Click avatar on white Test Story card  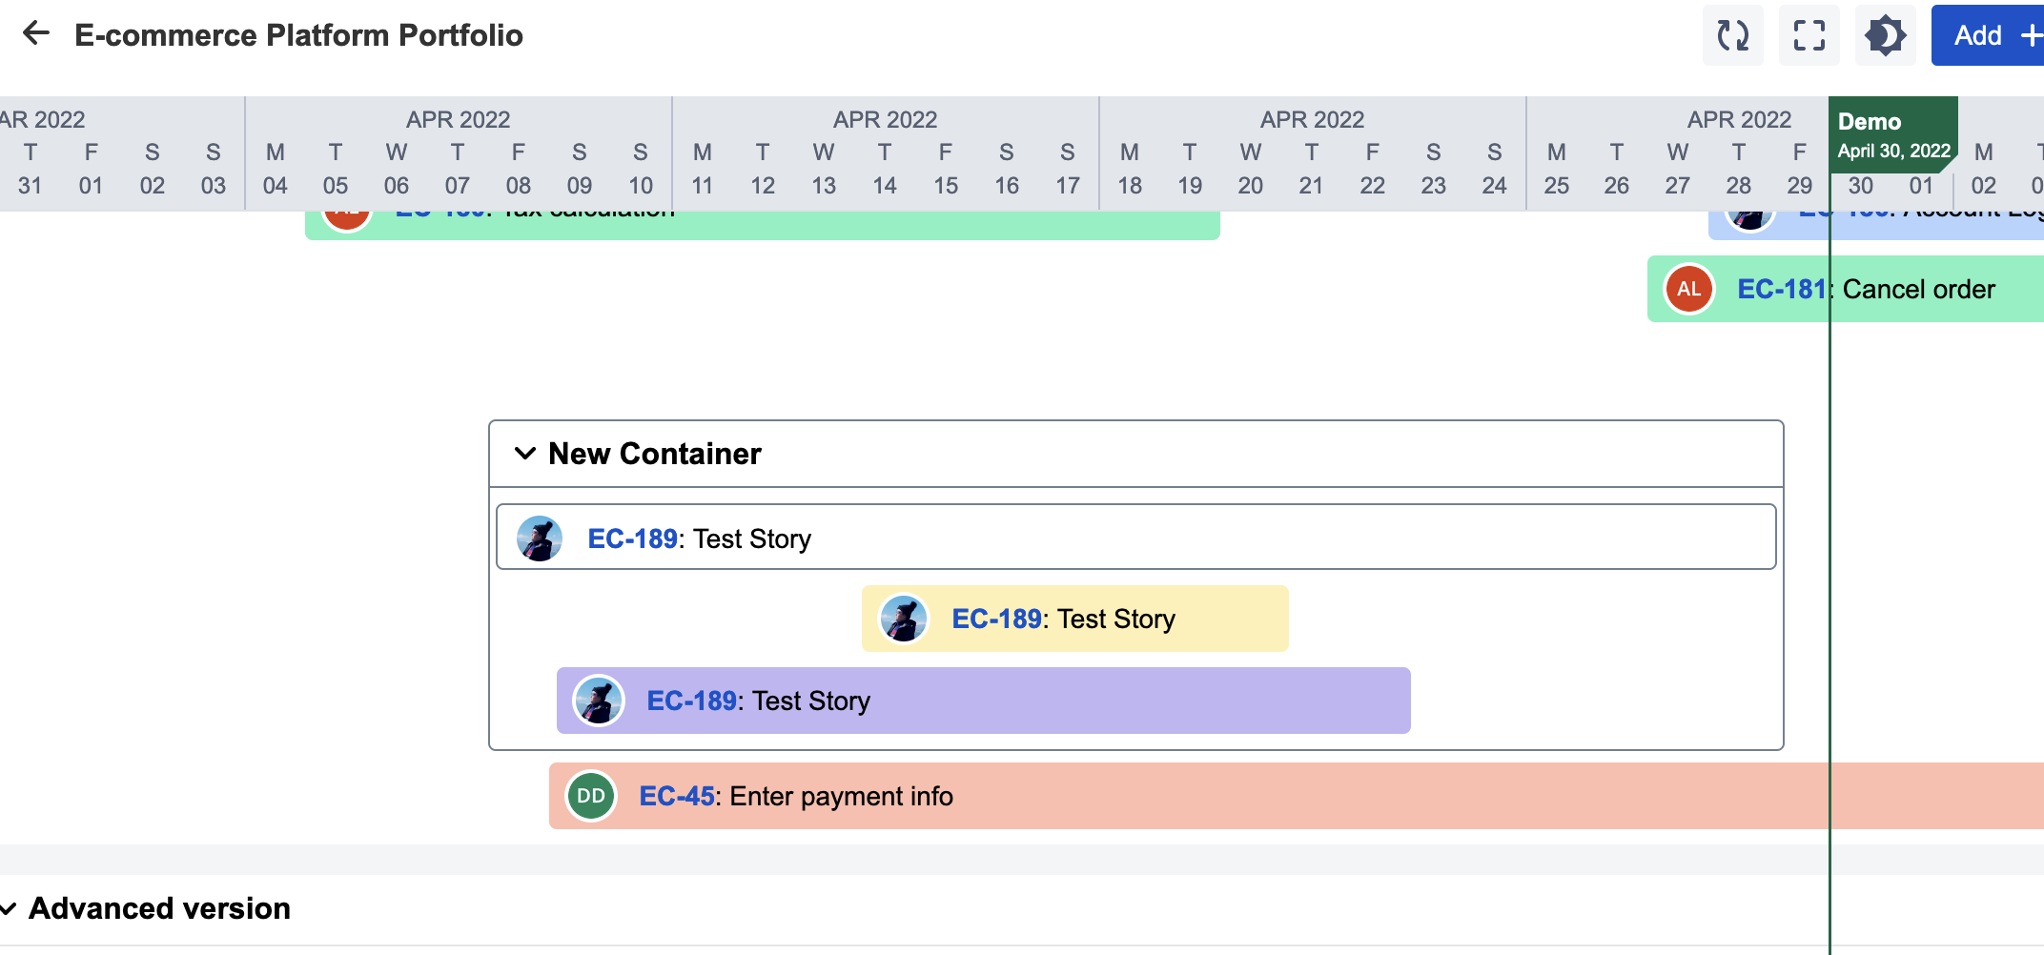tap(539, 538)
